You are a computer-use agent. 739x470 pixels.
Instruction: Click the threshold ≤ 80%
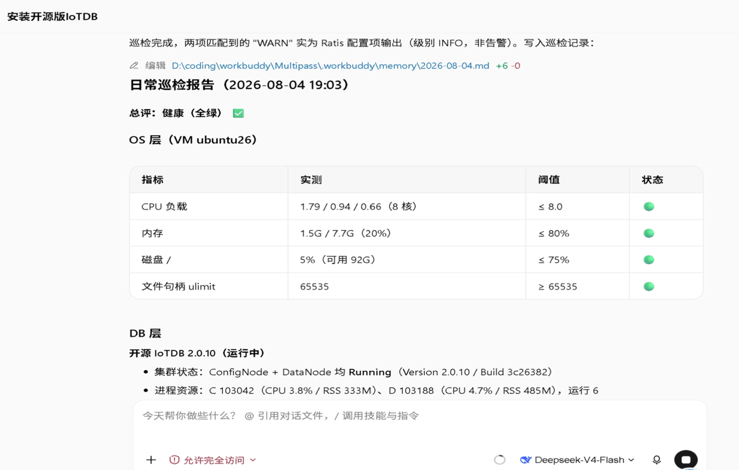[x=554, y=233]
